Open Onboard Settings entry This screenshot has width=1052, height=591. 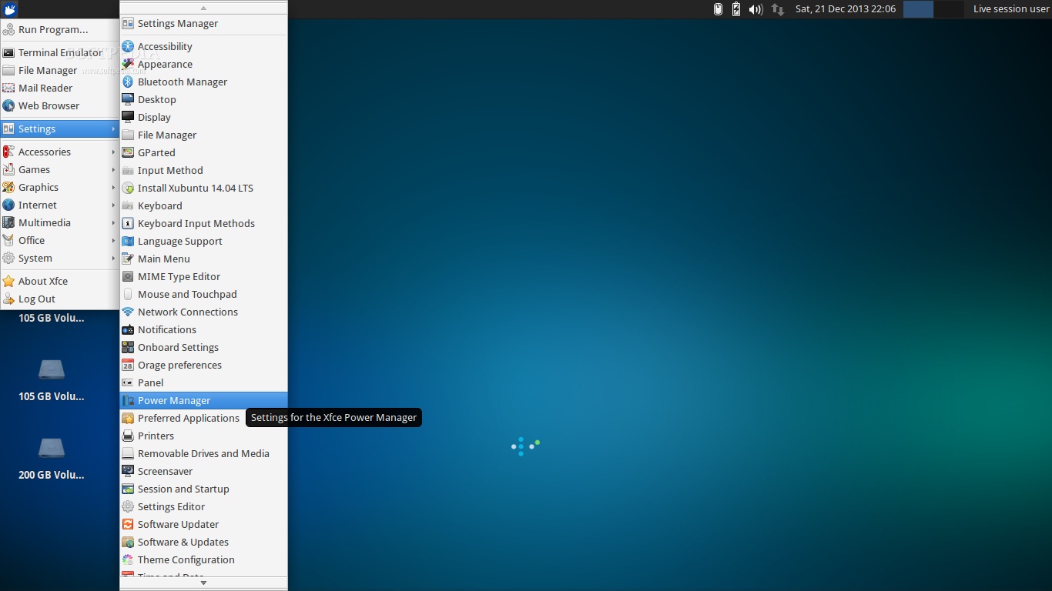tap(203, 347)
